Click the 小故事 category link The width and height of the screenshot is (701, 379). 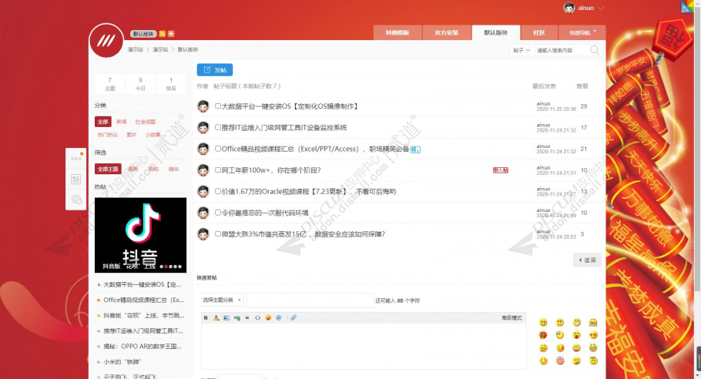153,135
